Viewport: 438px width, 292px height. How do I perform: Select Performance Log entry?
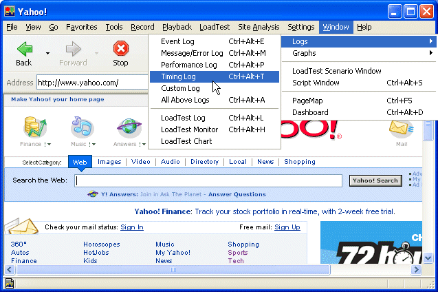pyautogui.click(x=215, y=65)
